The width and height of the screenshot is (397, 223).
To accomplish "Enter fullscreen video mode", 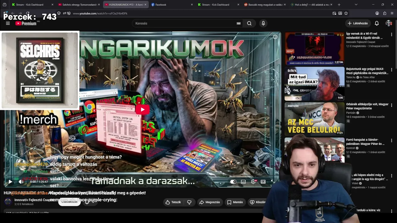I will [273, 182].
